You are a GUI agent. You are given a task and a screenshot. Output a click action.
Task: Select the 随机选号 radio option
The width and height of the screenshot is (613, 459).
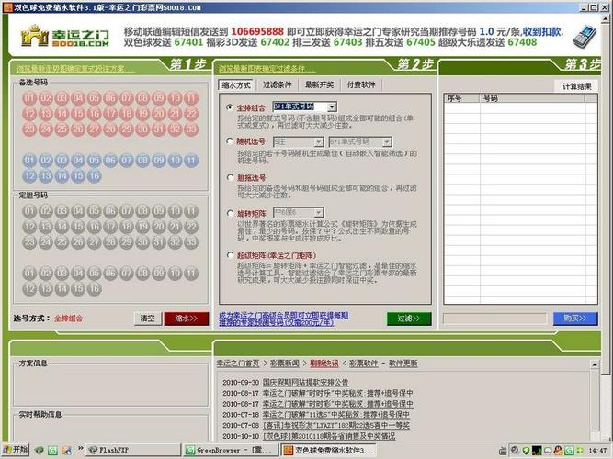coord(230,141)
